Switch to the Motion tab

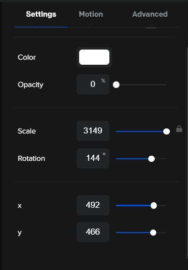point(91,14)
